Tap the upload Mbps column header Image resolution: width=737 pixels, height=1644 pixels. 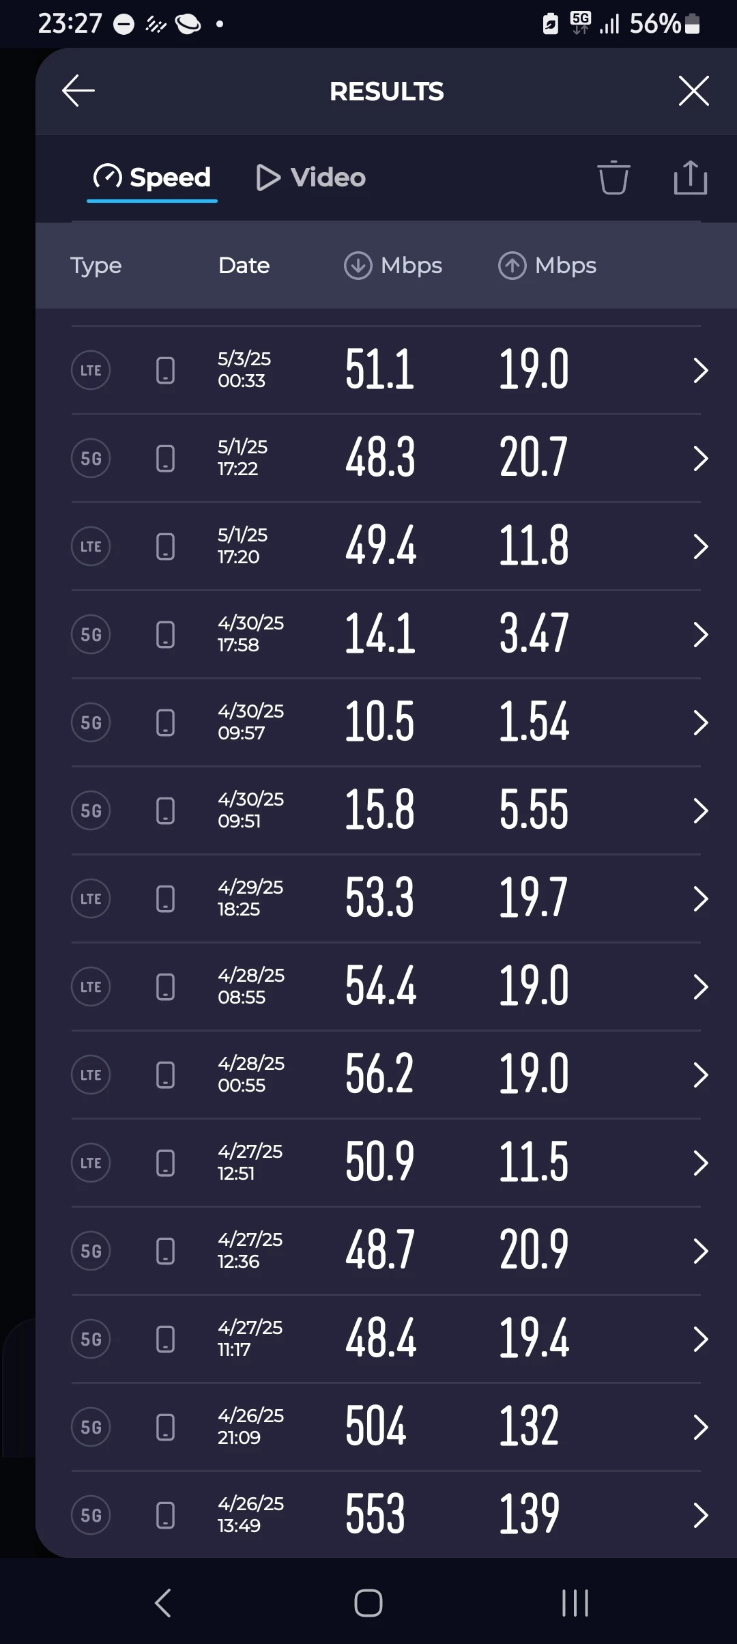pyautogui.click(x=547, y=266)
